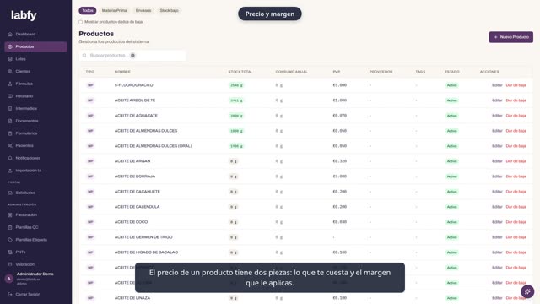
Task: Open Lotes via its sidebar icon
Action: (x=10, y=59)
